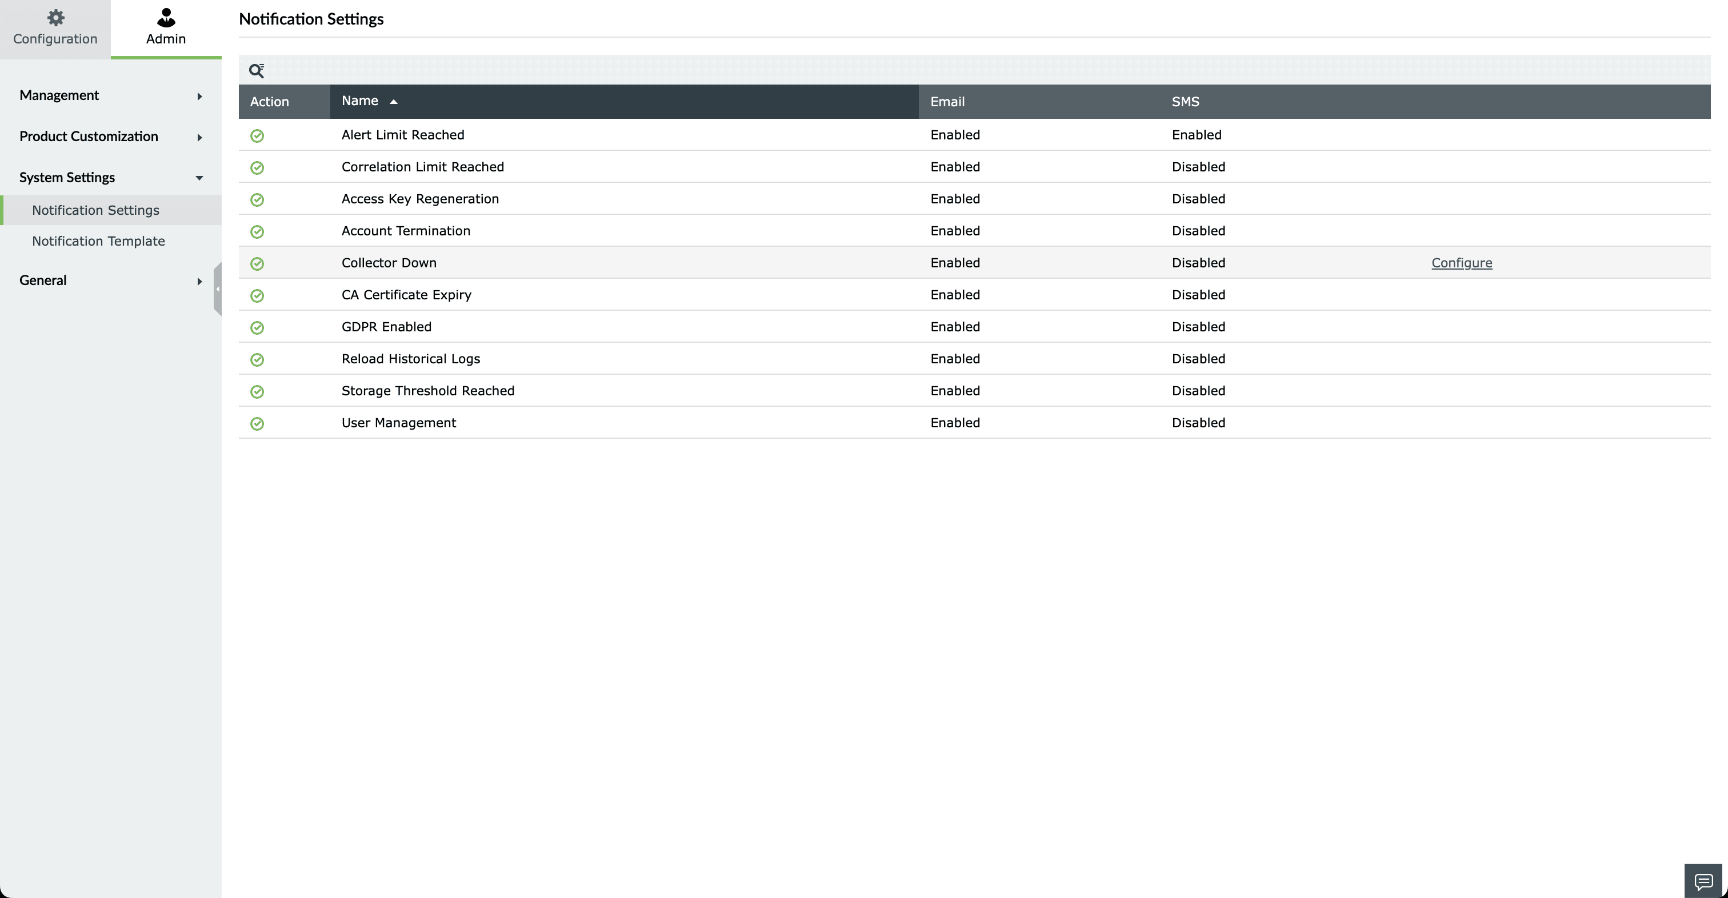Open Notification Template in sidebar

coord(99,242)
